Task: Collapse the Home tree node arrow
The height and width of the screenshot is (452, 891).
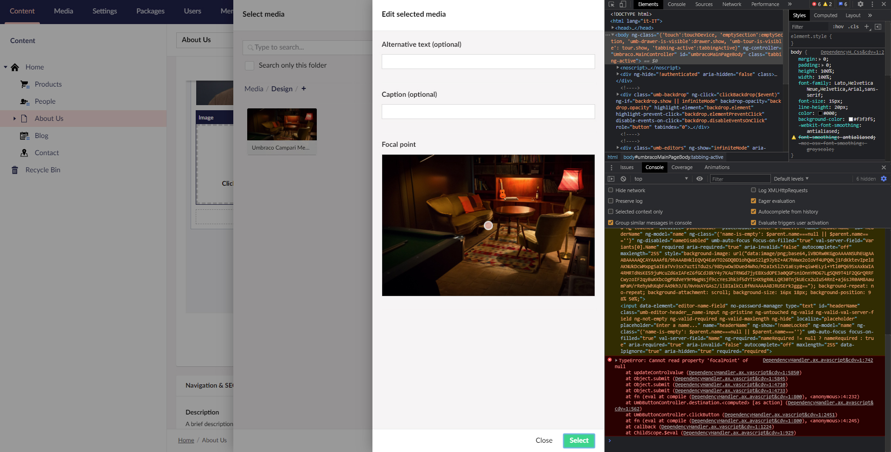Action: pyautogui.click(x=6, y=67)
